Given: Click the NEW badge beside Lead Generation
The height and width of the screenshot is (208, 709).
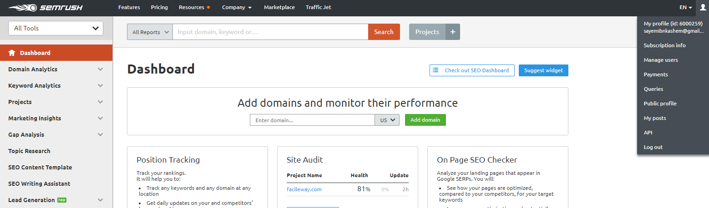Looking at the screenshot, I should [x=62, y=200].
